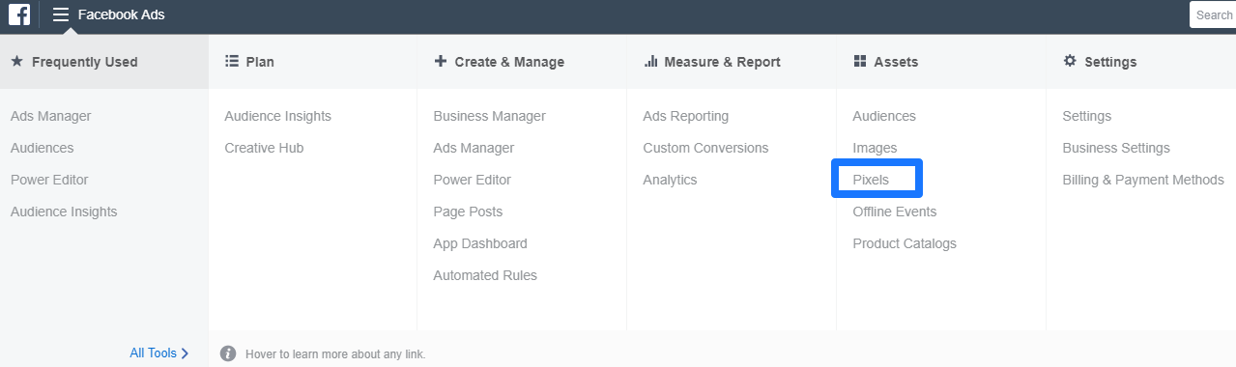Toggle the hamburger menu icon
Image resolution: width=1236 pixels, height=367 pixels.
(61, 14)
